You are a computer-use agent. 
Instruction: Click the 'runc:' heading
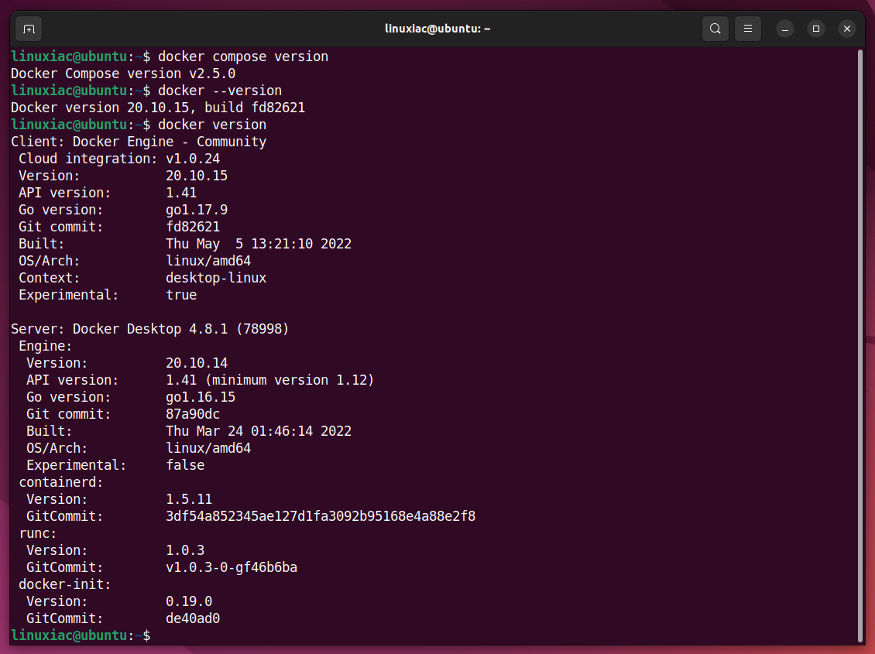tap(37, 533)
